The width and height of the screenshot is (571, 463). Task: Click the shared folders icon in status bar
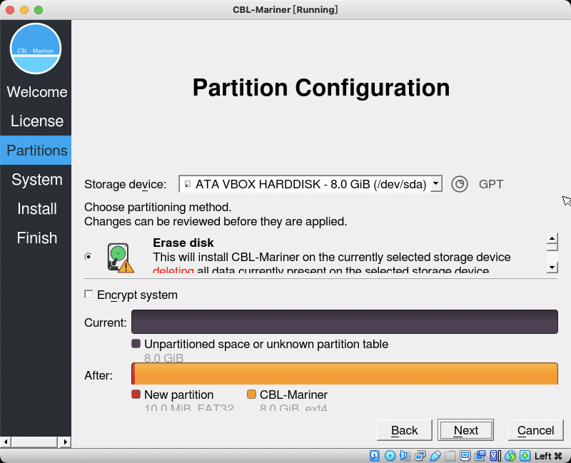pos(450,455)
